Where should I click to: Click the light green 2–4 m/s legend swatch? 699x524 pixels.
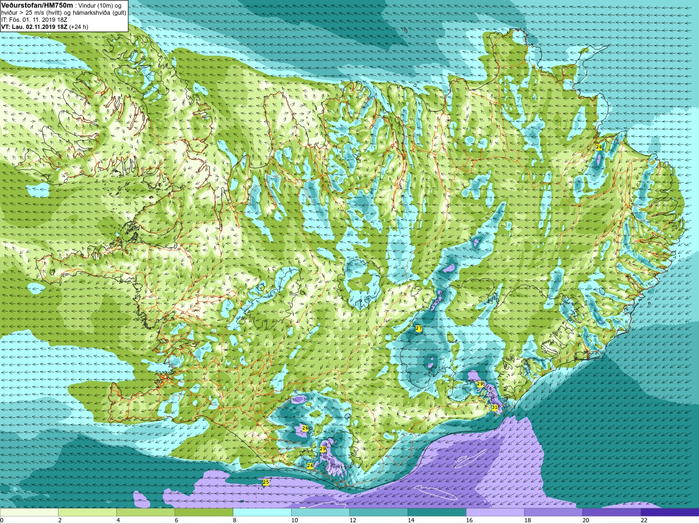87,513
